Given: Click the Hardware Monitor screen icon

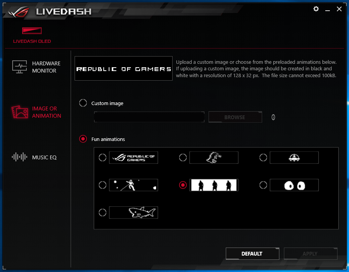Looking at the screenshot, I should (x=20, y=67).
